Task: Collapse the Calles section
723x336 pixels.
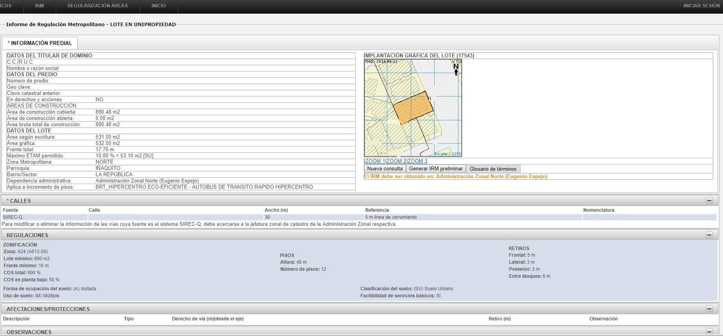Action: 709,200
